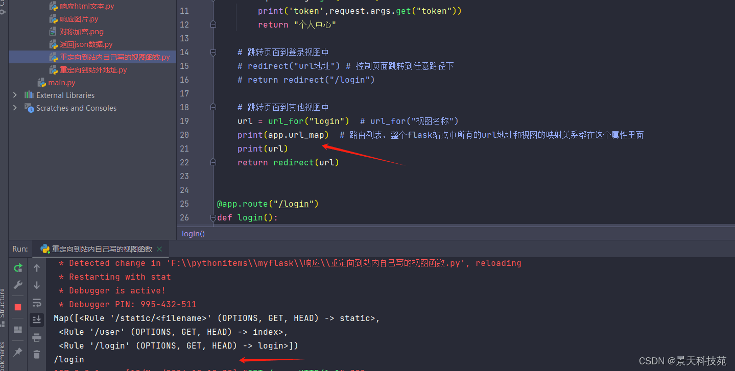Click gutter line number 20
The image size is (735, 371).
[x=184, y=135]
